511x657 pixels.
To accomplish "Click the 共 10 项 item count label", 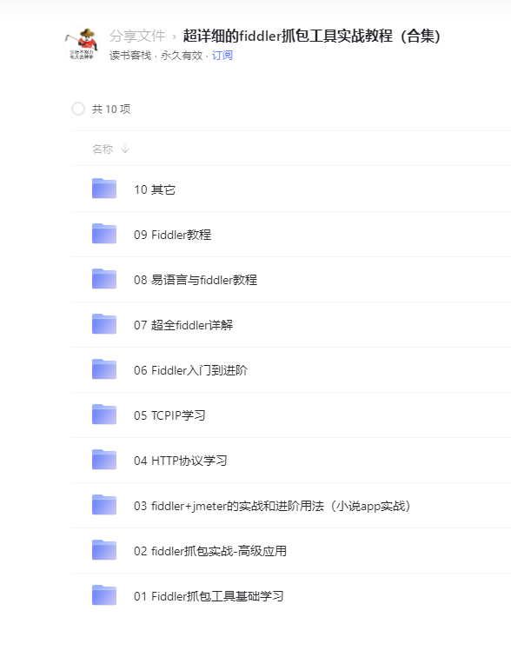I will coord(111,109).
